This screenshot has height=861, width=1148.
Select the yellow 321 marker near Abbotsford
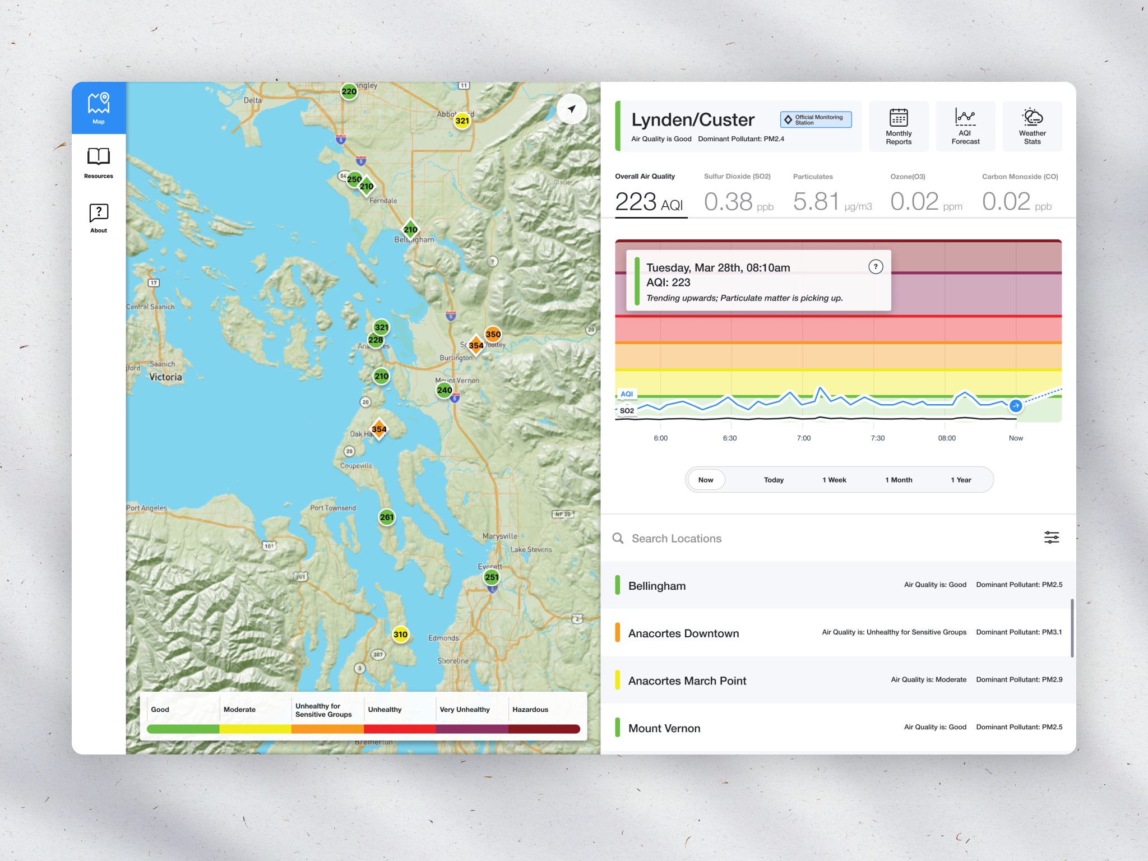(462, 121)
